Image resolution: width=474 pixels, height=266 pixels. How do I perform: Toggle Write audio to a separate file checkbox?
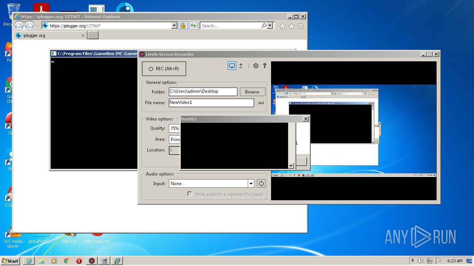(190, 194)
